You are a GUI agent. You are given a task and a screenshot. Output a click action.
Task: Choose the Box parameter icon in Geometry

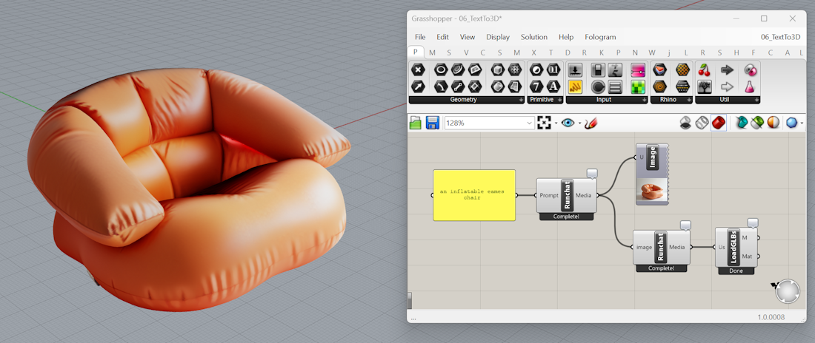point(498,69)
